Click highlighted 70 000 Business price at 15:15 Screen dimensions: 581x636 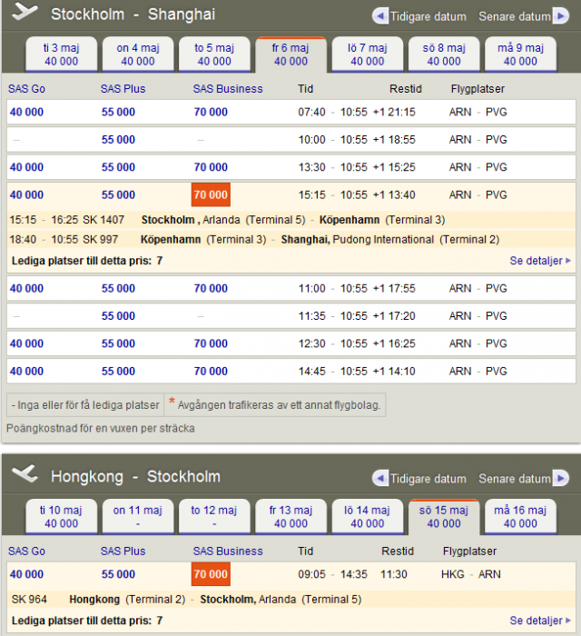click(x=211, y=195)
